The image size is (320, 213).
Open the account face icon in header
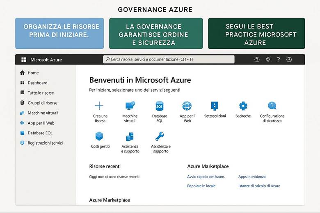click(x=289, y=59)
